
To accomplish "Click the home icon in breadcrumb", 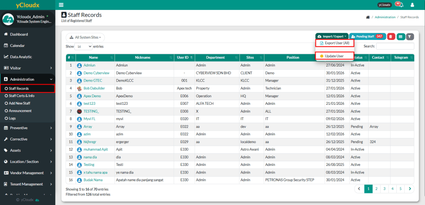I will point(368,17).
